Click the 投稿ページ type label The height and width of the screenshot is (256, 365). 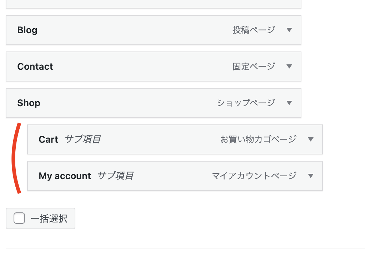(x=254, y=30)
